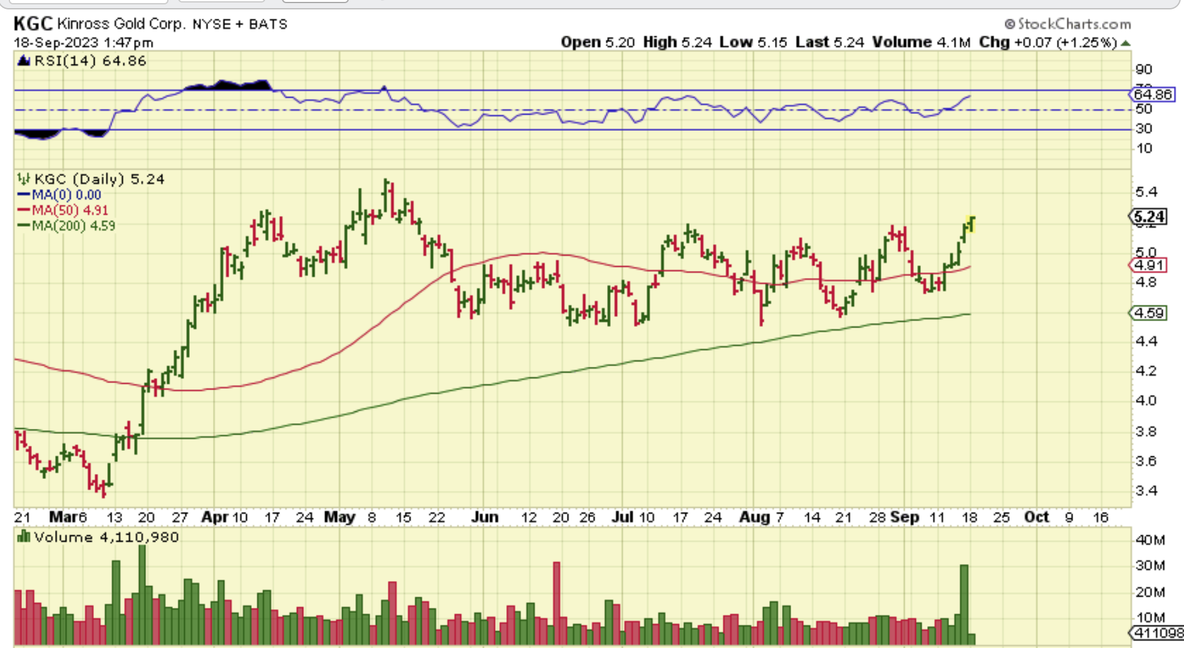The height and width of the screenshot is (648, 1184).
Task: Click the candlestick icon beside KGC (Daily)
Action: [24, 179]
